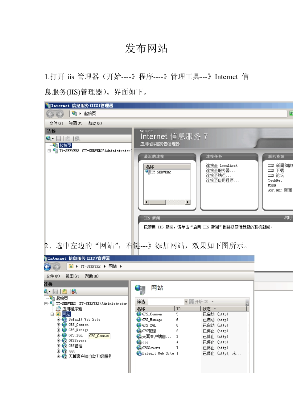This screenshot has height=415, width=293.
Task: Open the IIS 下载 link
Action: [x=276, y=170]
